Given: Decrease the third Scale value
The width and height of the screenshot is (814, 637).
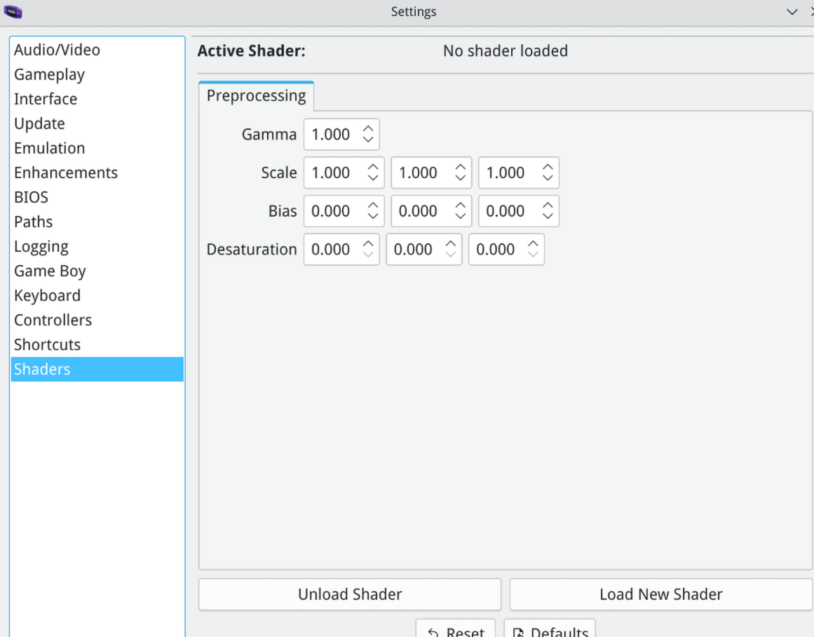Looking at the screenshot, I should tap(548, 178).
